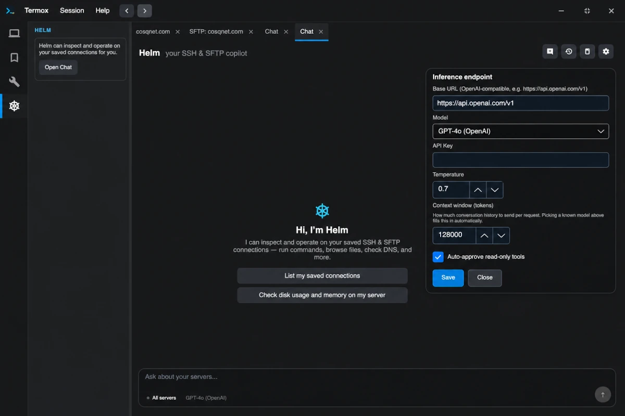Focus the API Key input field
Image resolution: width=625 pixels, height=416 pixels.
coord(521,160)
